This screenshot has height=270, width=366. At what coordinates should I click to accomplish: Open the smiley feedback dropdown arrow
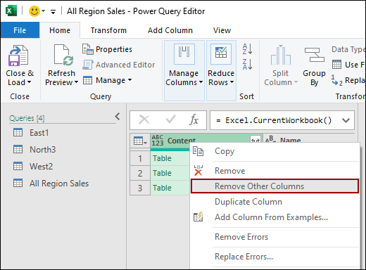pyautogui.click(x=44, y=11)
